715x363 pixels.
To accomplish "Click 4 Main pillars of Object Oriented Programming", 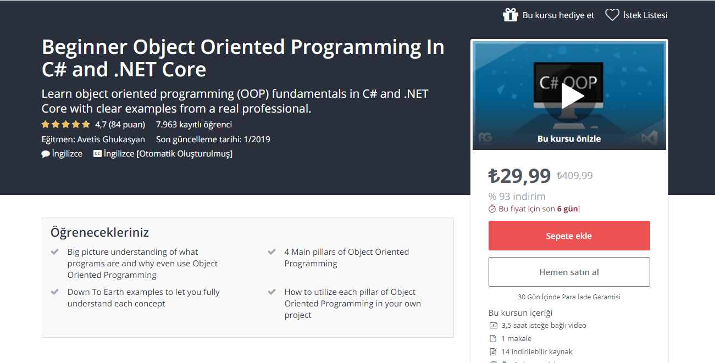I will [347, 258].
